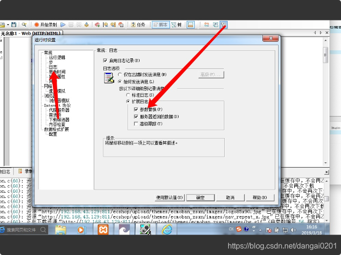
Task: Switch to 录制 log tab in output pane
Action: click(25, 171)
